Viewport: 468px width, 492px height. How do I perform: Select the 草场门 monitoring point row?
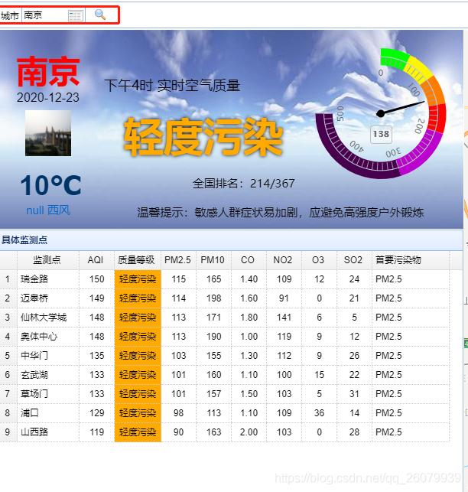tap(225, 394)
